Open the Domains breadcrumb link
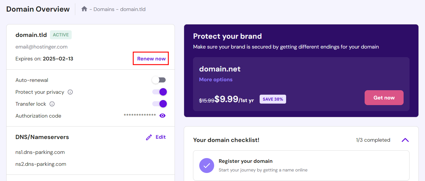 click(103, 9)
